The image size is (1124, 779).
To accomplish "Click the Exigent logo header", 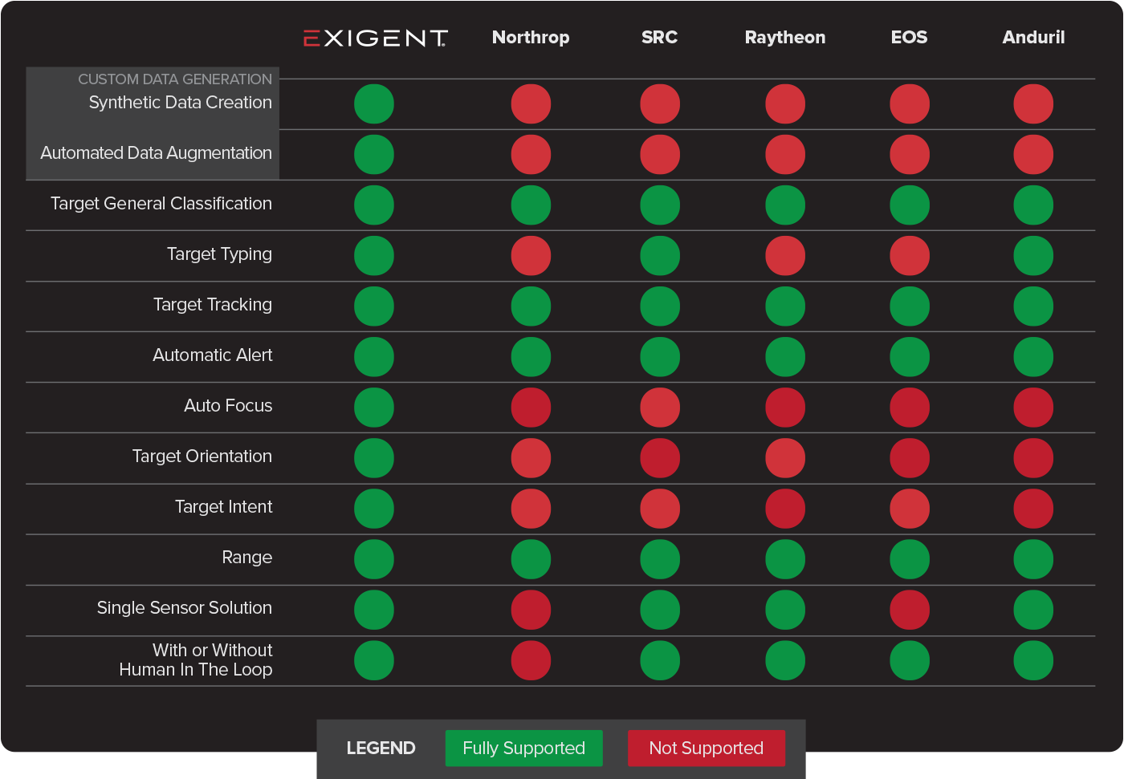I will [375, 38].
